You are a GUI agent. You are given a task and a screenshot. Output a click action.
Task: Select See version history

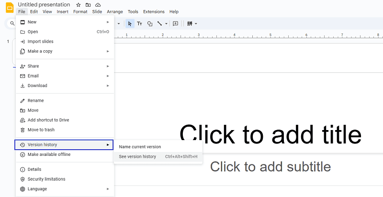pos(137,156)
